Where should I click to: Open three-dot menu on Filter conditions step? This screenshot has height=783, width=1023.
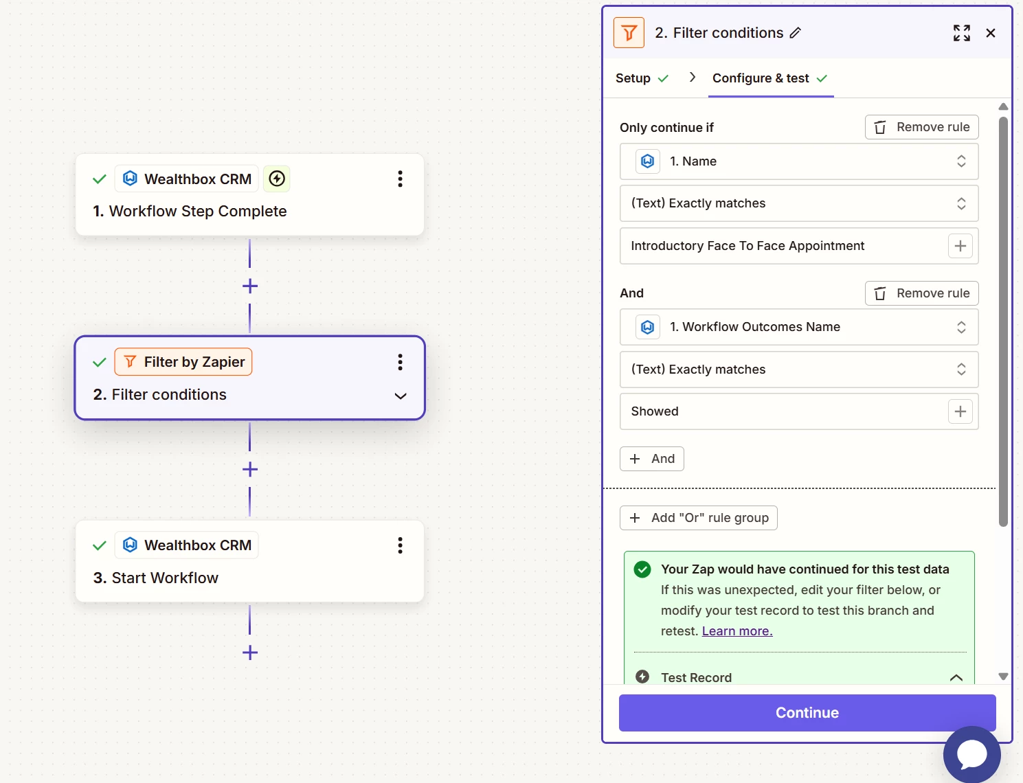(400, 362)
